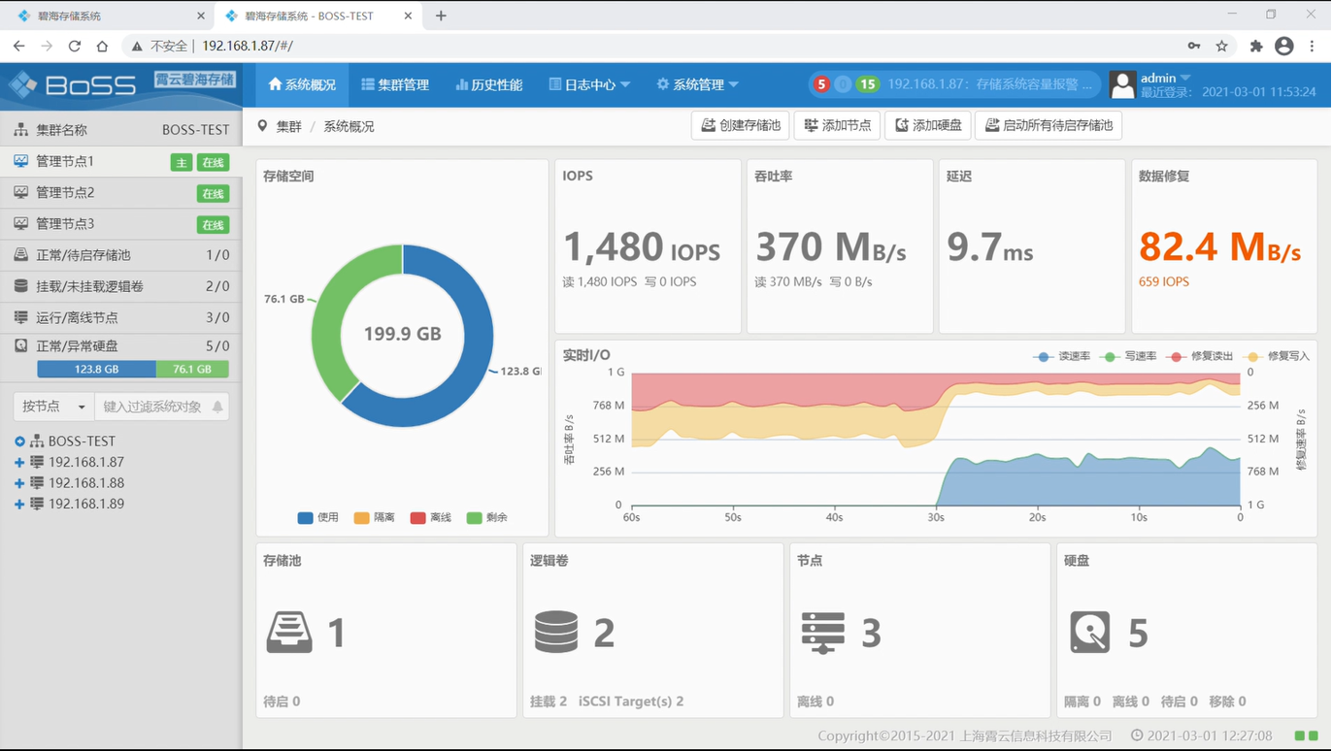Click the 节点 card server icon
This screenshot has height=751, width=1332.
click(x=823, y=633)
